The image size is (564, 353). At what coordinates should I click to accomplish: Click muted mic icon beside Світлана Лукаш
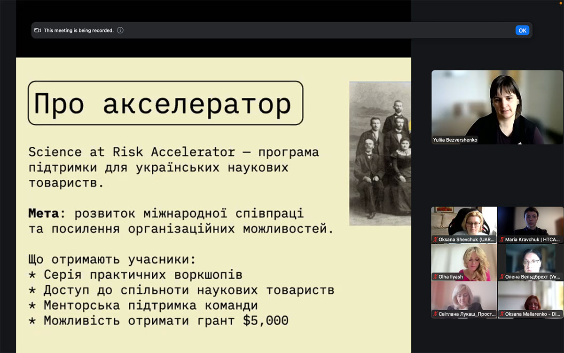click(x=436, y=314)
